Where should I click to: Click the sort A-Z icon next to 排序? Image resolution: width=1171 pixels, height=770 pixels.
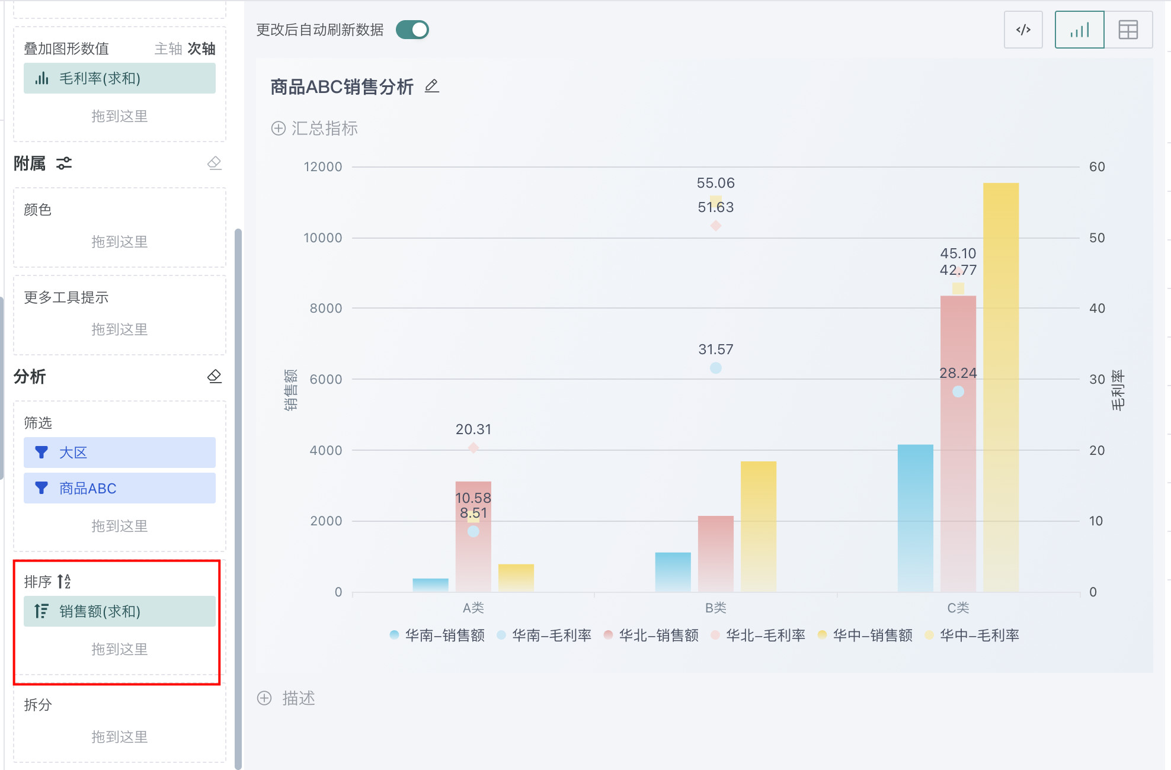64,581
